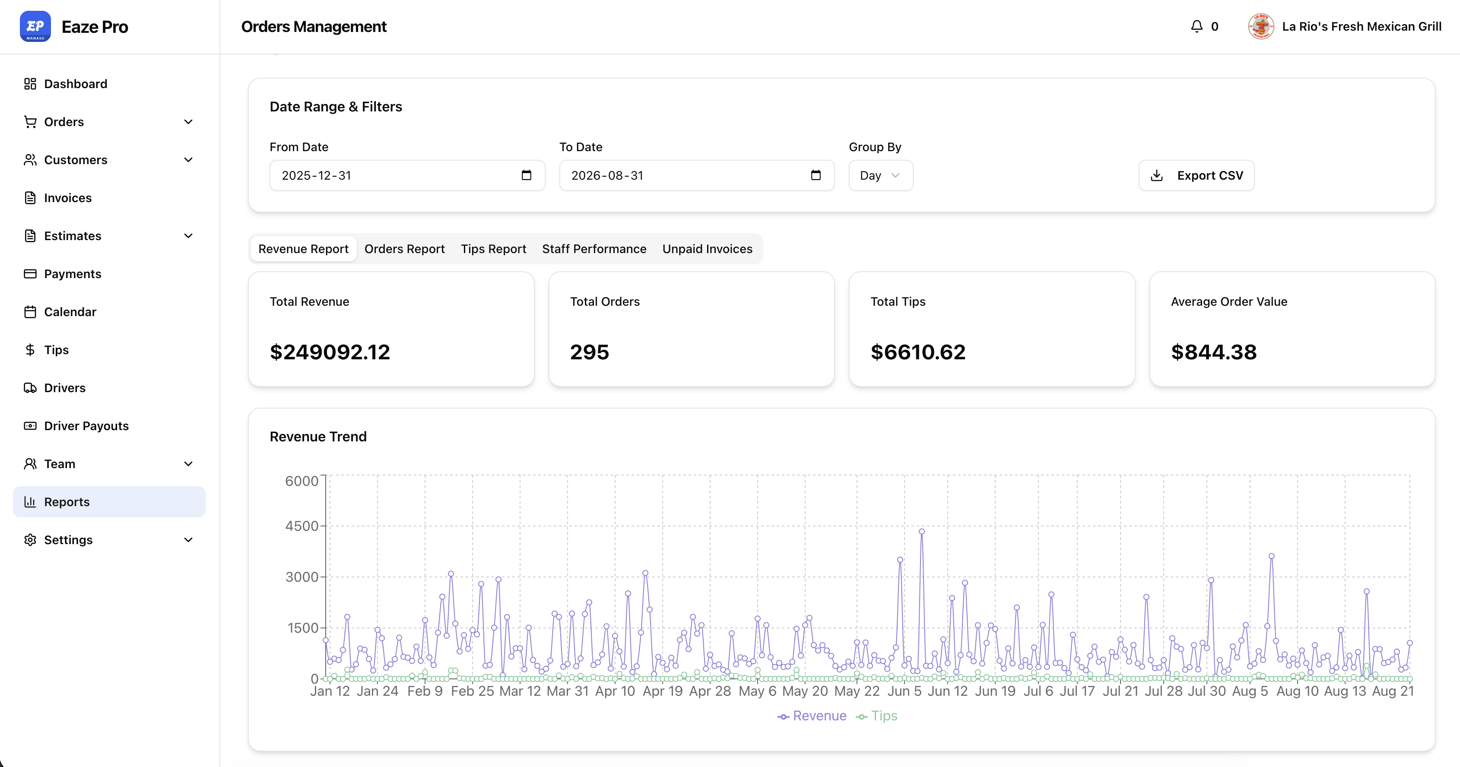Click the Dashboard grid icon
The width and height of the screenshot is (1460, 767).
(x=30, y=84)
